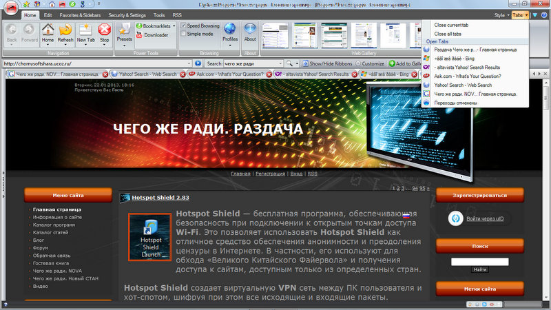
Task: Click the Войти через uID round icon
Action: tap(455, 218)
